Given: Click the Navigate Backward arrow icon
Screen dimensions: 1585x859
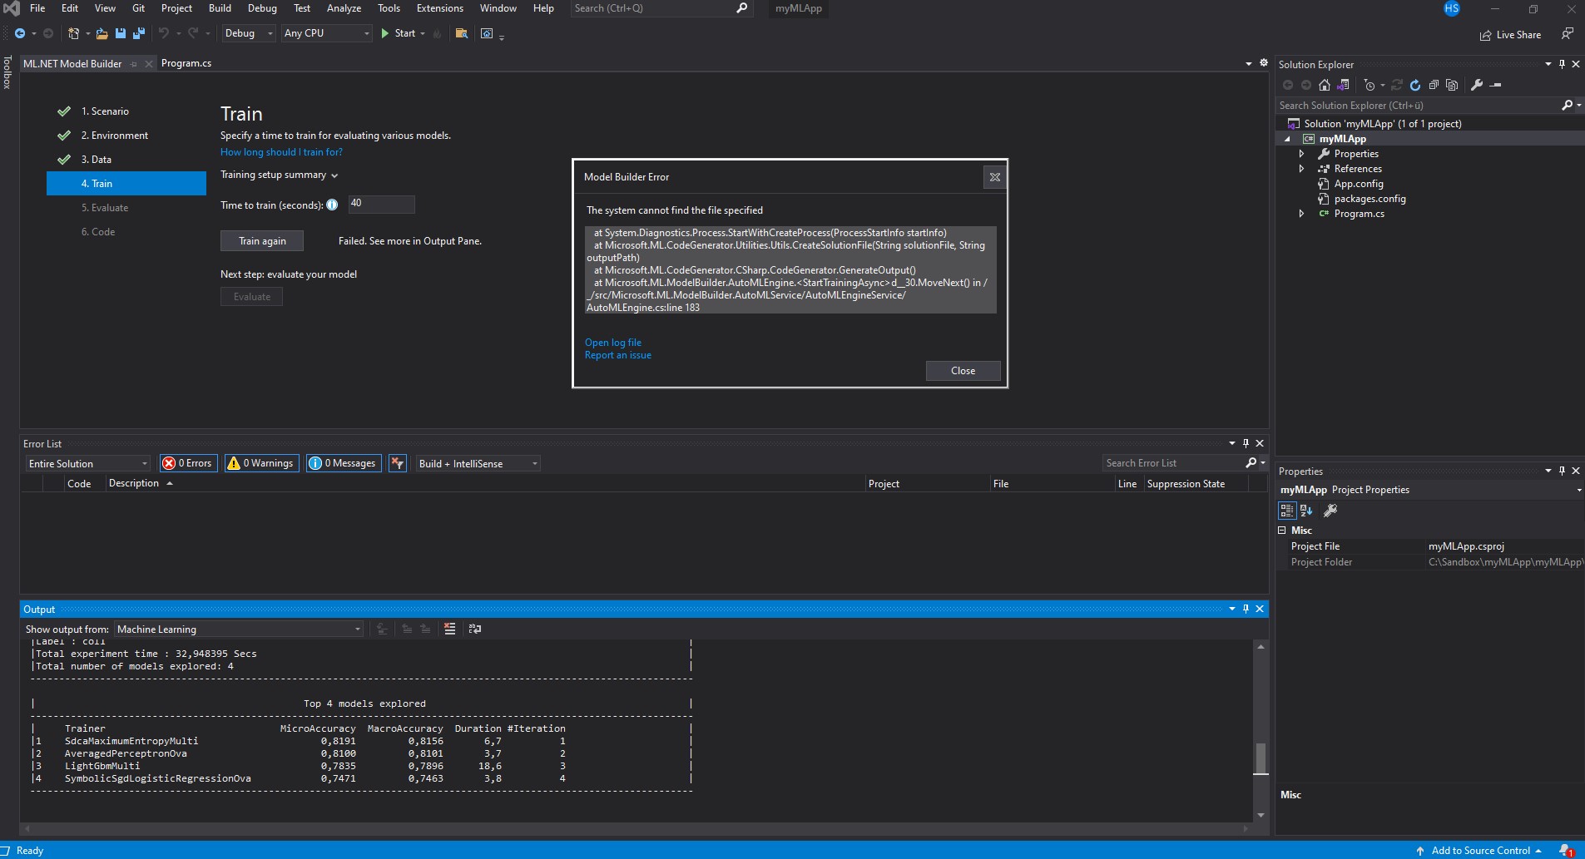Looking at the screenshot, I should (19, 33).
